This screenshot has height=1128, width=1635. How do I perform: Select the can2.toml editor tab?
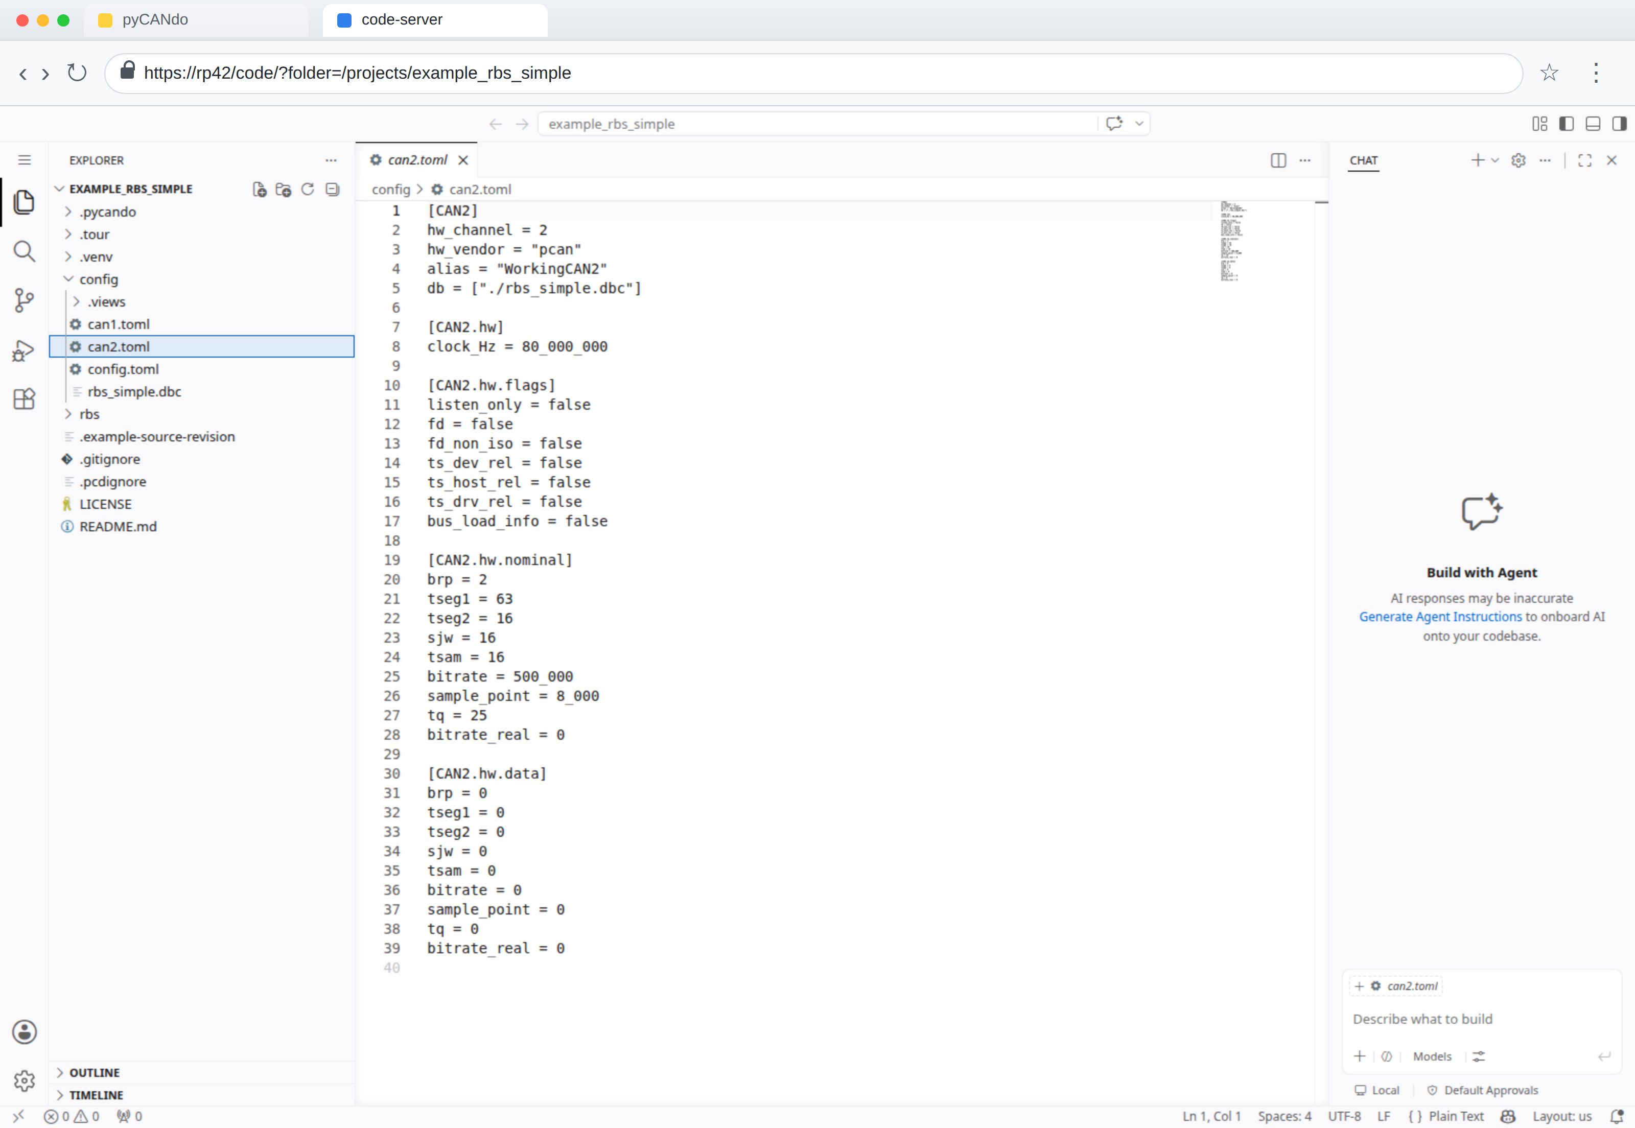pos(417,160)
